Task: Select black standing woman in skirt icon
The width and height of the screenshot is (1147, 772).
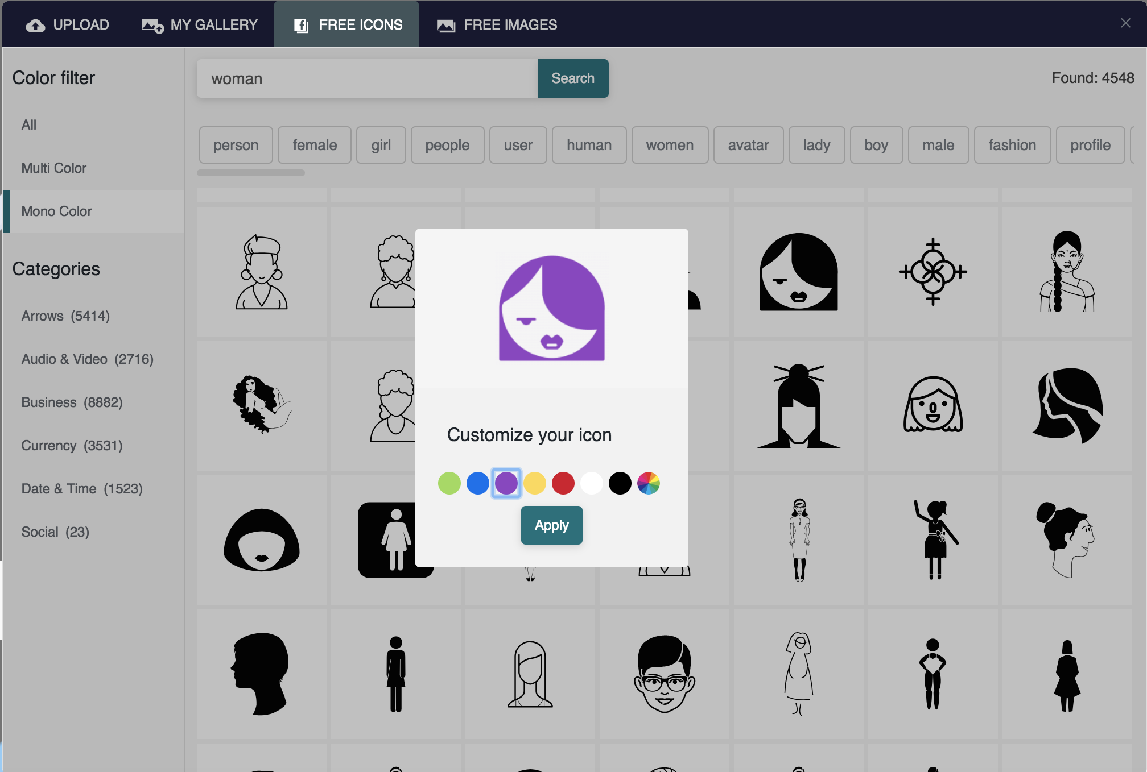Action: point(396,674)
